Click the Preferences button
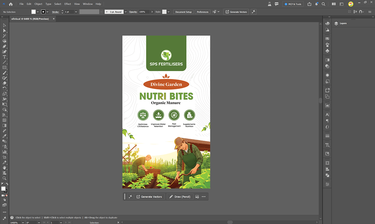 coord(202,12)
